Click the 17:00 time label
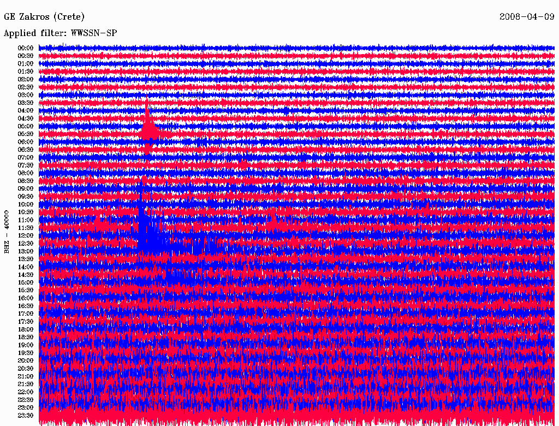The height and width of the screenshot is (426, 559). 26,313
